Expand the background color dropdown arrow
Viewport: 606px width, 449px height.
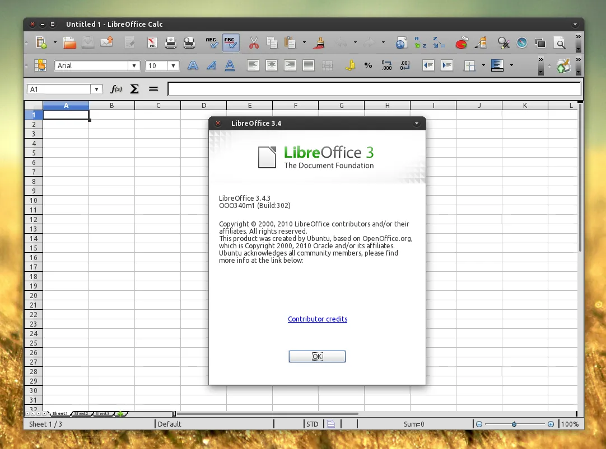point(511,65)
